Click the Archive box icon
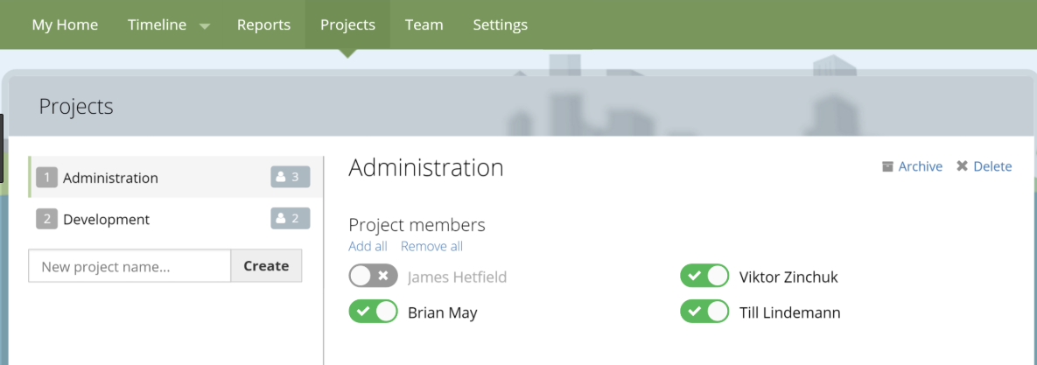The image size is (1037, 365). pyautogui.click(x=887, y=166)
